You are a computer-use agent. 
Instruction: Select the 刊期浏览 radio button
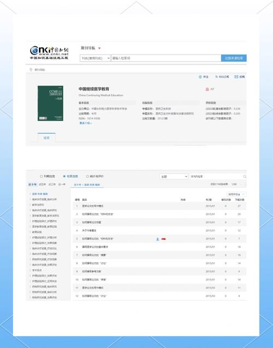[x=41, y=176]
